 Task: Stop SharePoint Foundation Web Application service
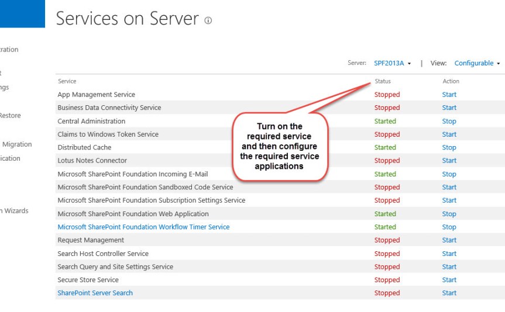coord(449,214)
